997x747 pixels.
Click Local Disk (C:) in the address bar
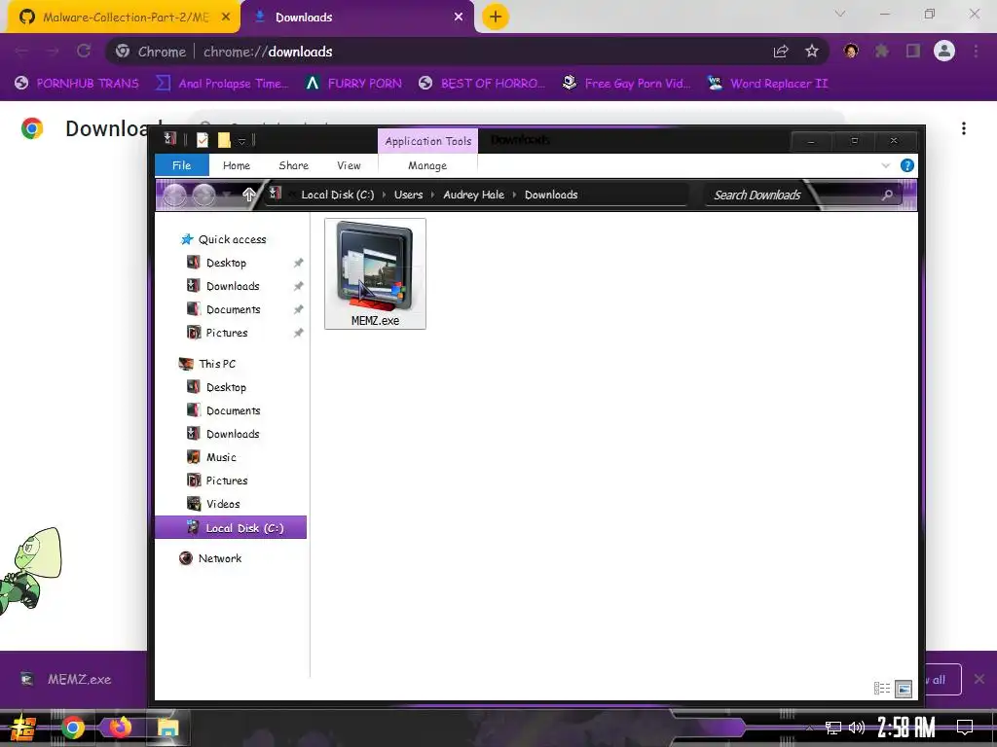(x=338, y=195)
